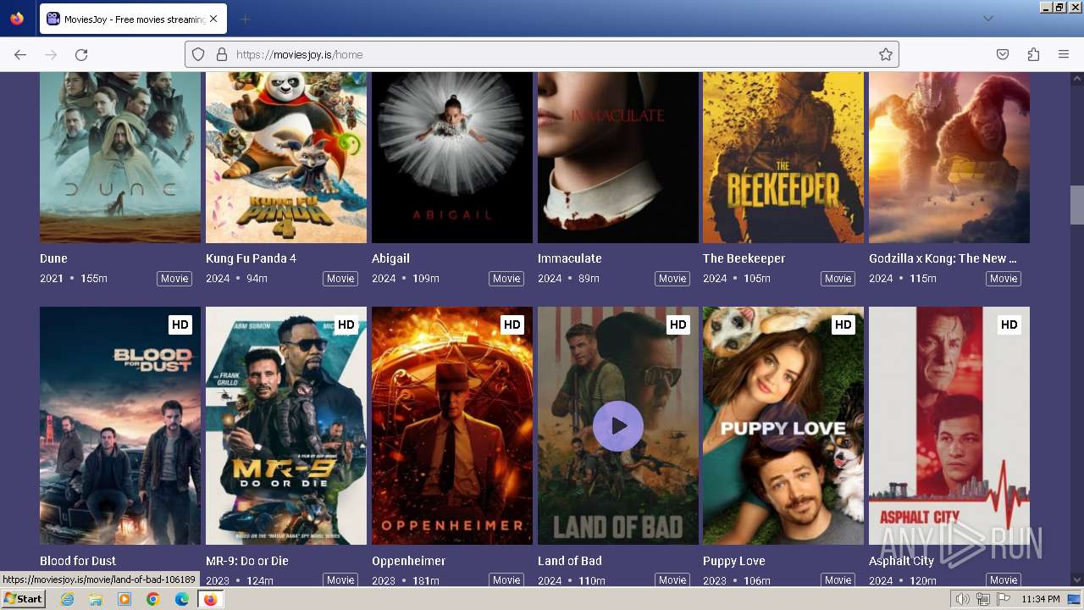Image resolution: width=1084 pixels, height=610 pixels.
Task: Click HD badge on Blood for Dust
Action: 180,324
